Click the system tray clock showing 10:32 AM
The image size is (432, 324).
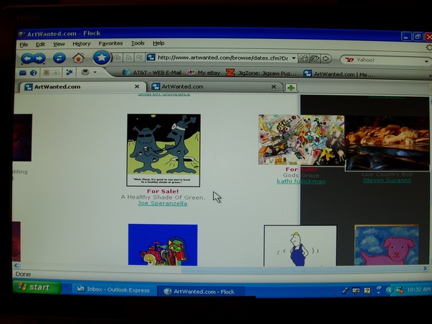tap(418, 289)
